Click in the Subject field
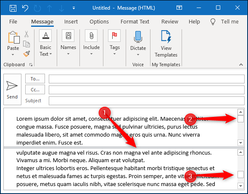 [147, 101]
